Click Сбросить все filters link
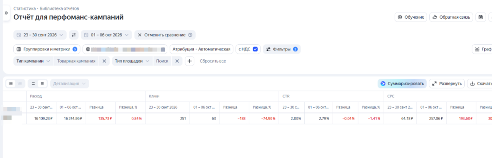Image resolution: width=492 pixels, height=158 pixels. coord(212,61)
